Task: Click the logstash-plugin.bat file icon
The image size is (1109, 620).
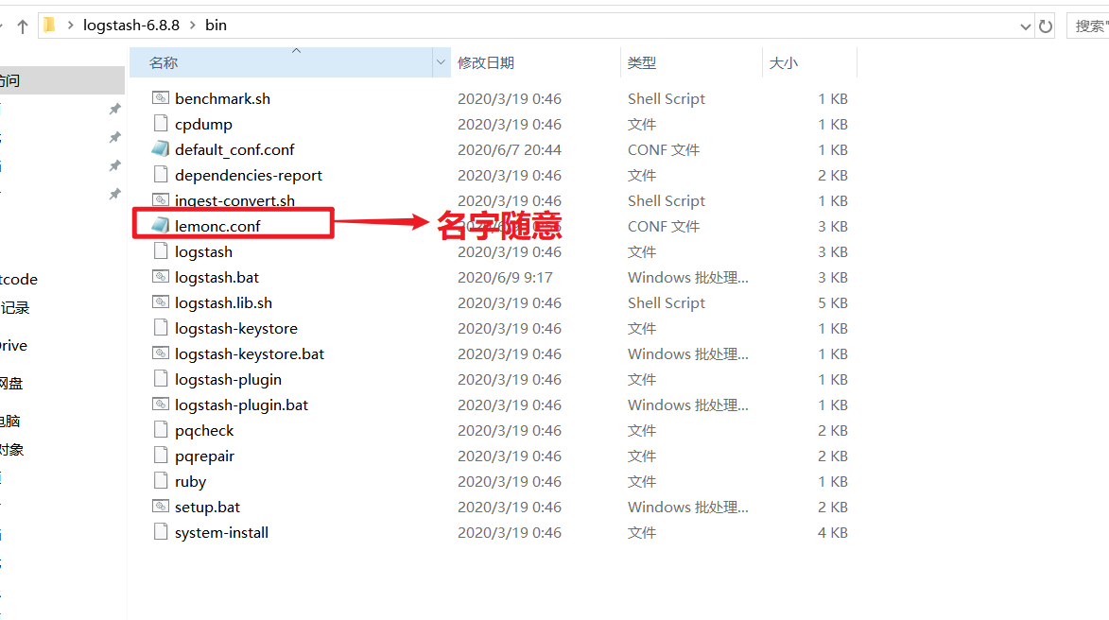Action: (x=161, y=405)
